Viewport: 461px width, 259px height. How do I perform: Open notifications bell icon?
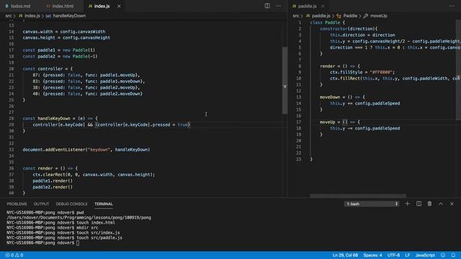tap(453, 255)
